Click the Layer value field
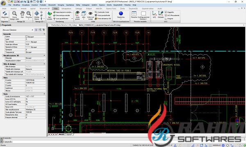 pyautogui.click(x=35, y=39)
